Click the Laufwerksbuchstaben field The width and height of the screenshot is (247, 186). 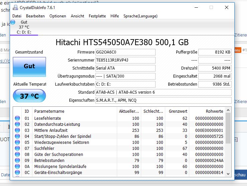pyautogui.click(x=126, y=84)
